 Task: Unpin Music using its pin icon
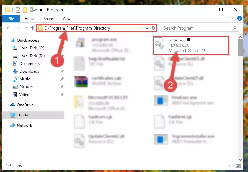(62, 79)
